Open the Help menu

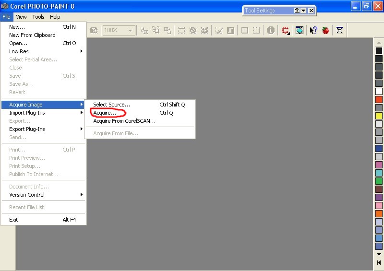55,17
